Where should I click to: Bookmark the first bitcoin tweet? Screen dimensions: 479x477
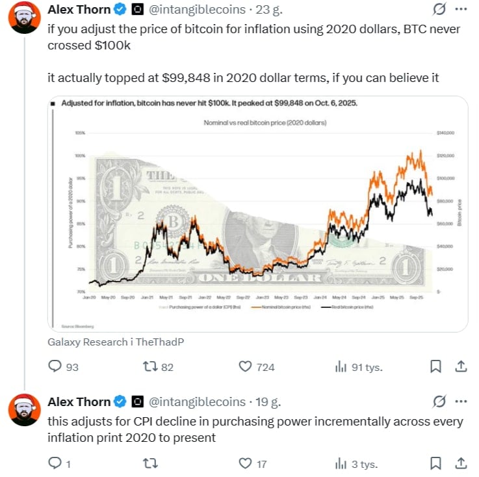436,367
